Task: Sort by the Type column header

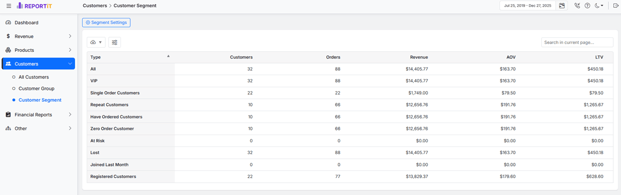Action: (x=131, y=57)
